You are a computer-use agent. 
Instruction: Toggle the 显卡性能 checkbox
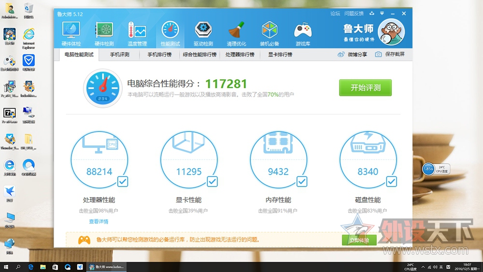point(212,182)
